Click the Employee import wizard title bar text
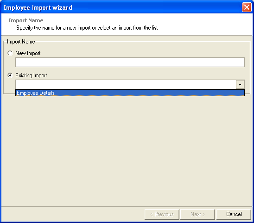This screenshot has height=223, width=254. click(38, 7)
